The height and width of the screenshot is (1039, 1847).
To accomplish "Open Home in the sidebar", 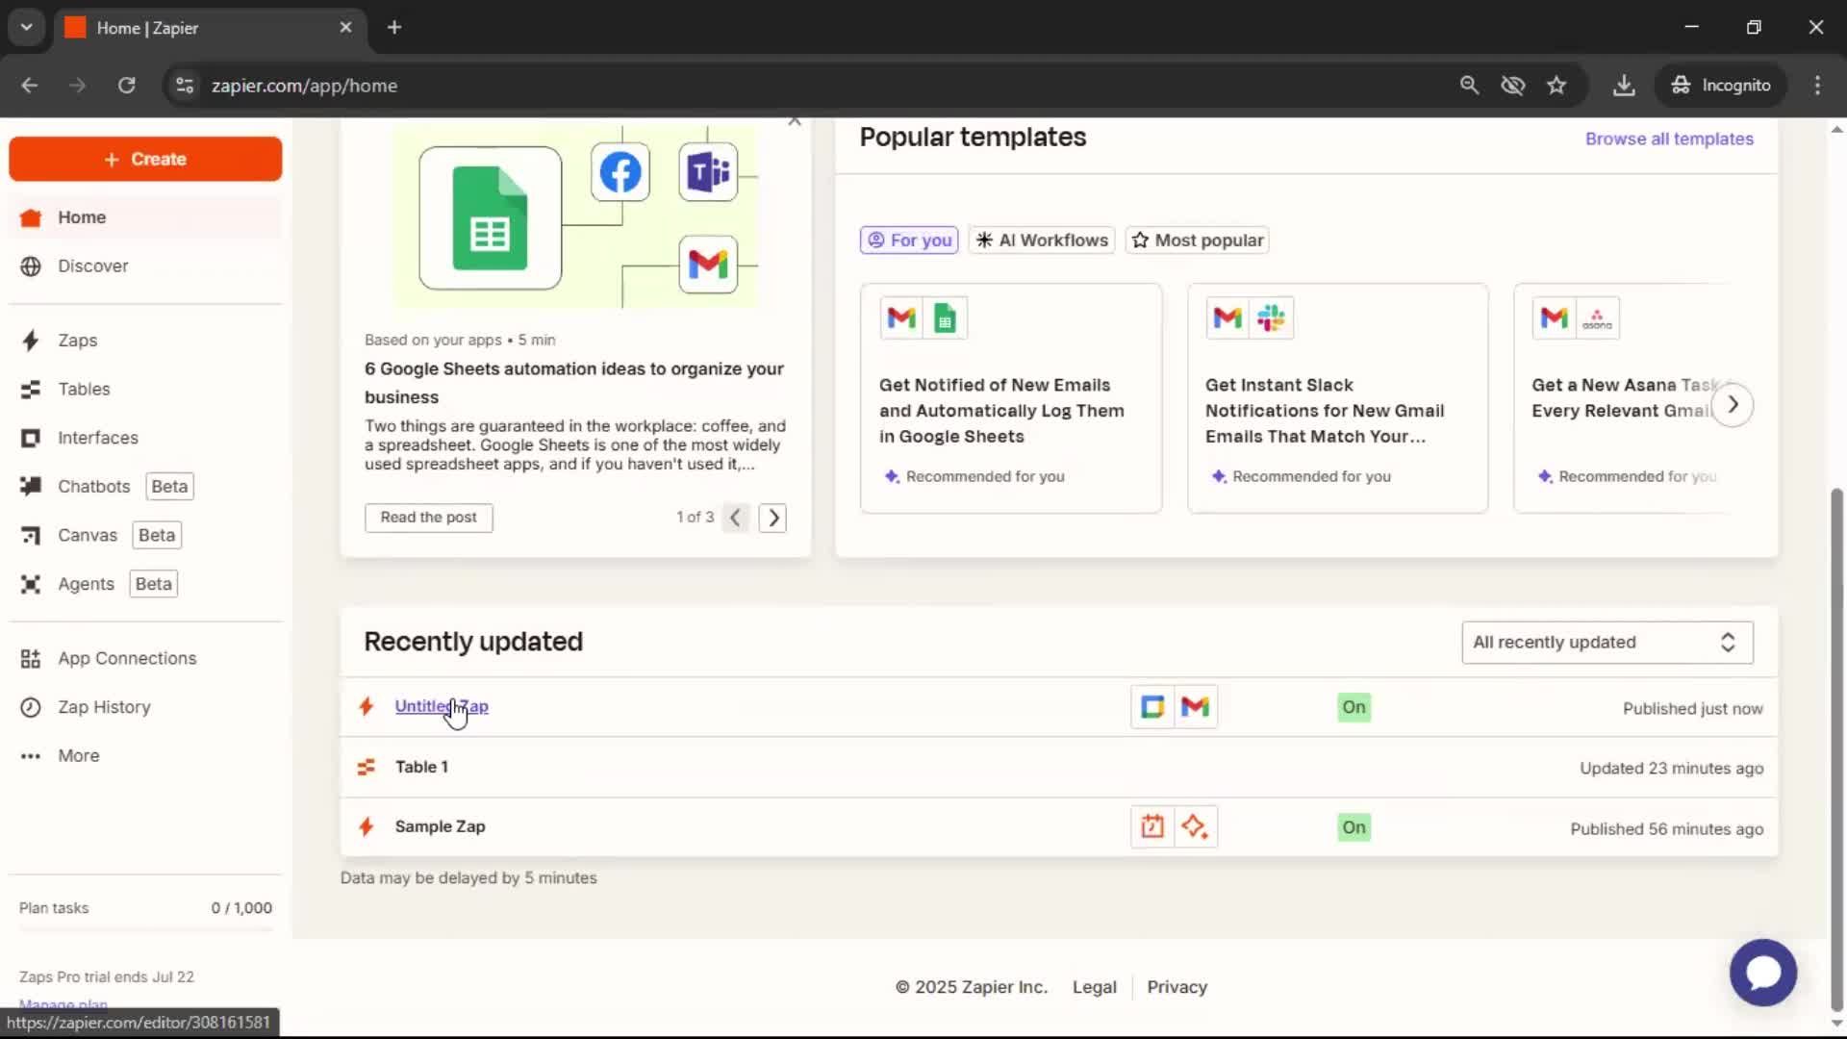I will point(145,217).
